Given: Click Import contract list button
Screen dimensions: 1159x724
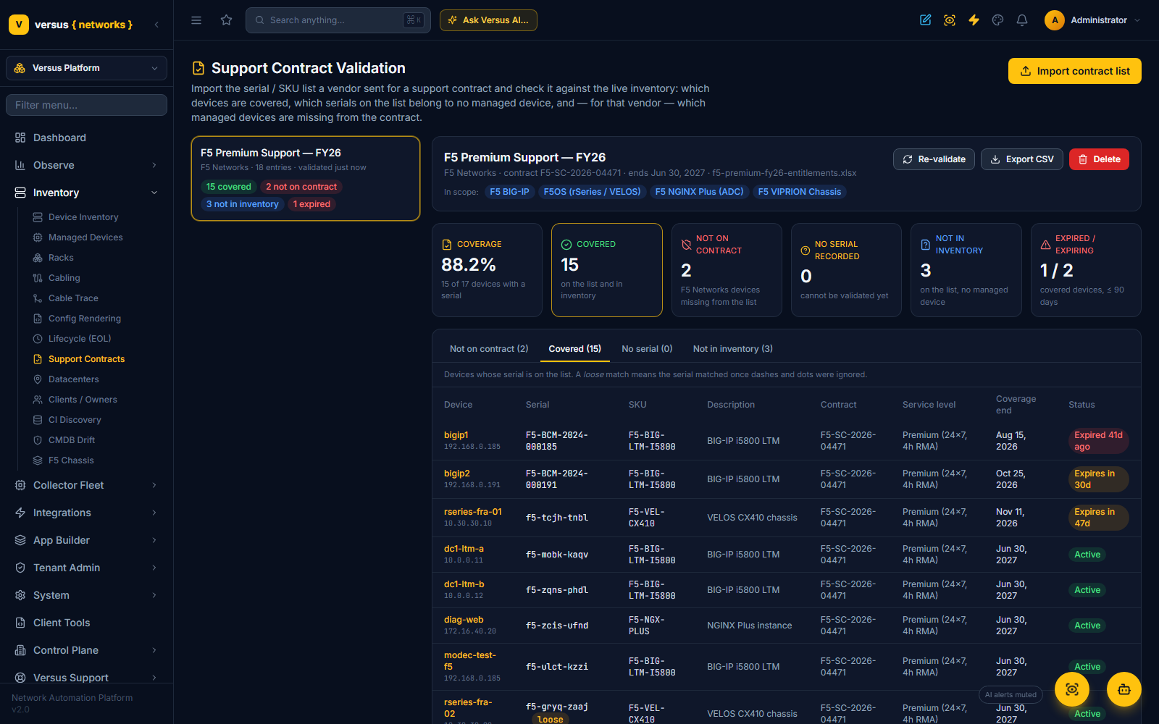Looking at the screenshot, I should 1075,71.
